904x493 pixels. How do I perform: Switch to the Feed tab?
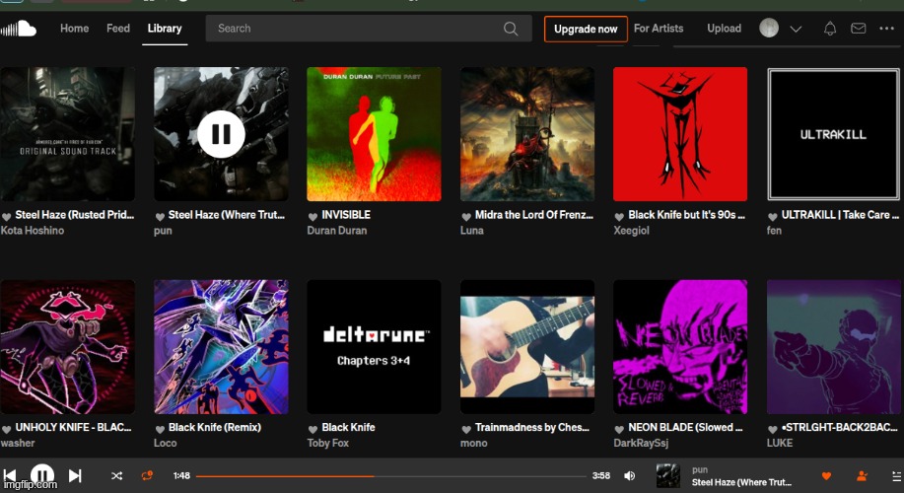pyautogui.click(x=118, y=29)
